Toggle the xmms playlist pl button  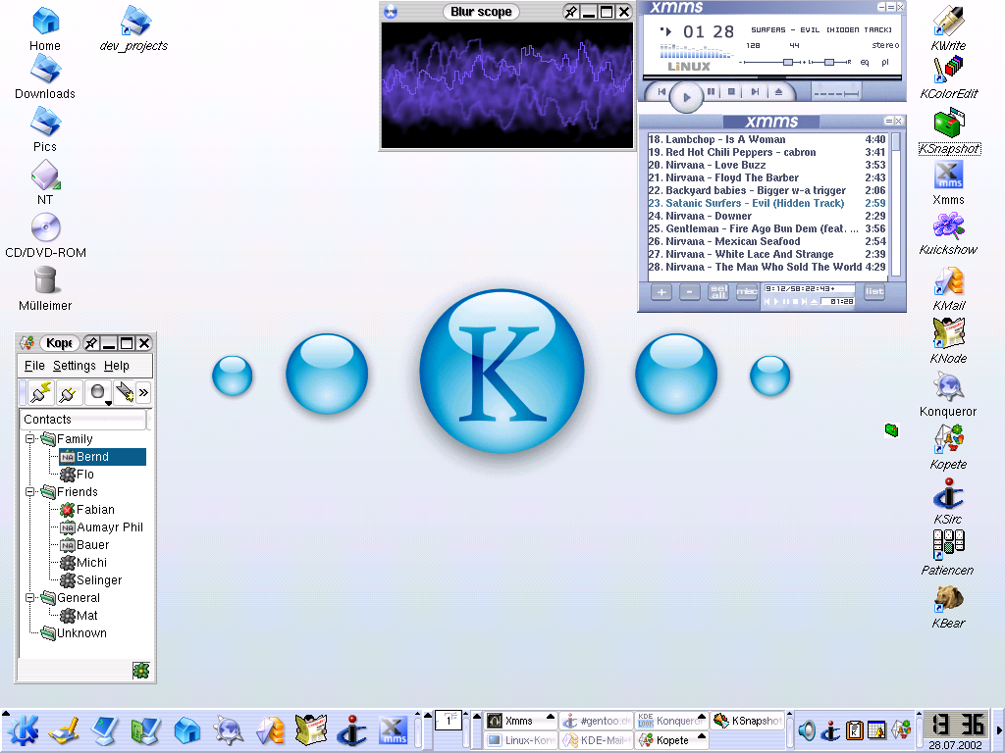pyautogui.click(x=885, y=62)
